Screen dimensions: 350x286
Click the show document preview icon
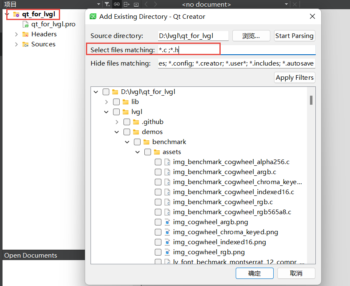click(136, 4)
